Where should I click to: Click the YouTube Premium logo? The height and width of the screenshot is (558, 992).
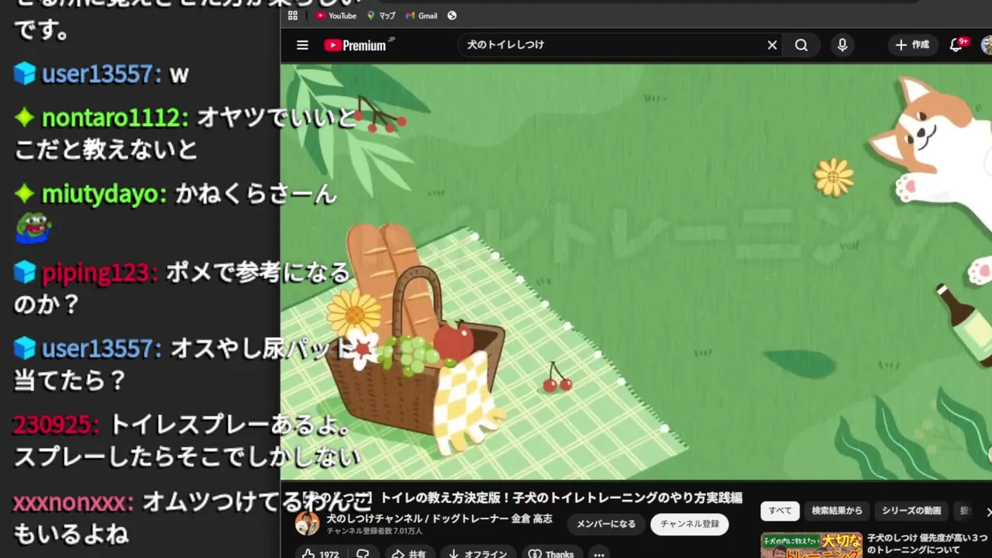[x=359, y=45]
